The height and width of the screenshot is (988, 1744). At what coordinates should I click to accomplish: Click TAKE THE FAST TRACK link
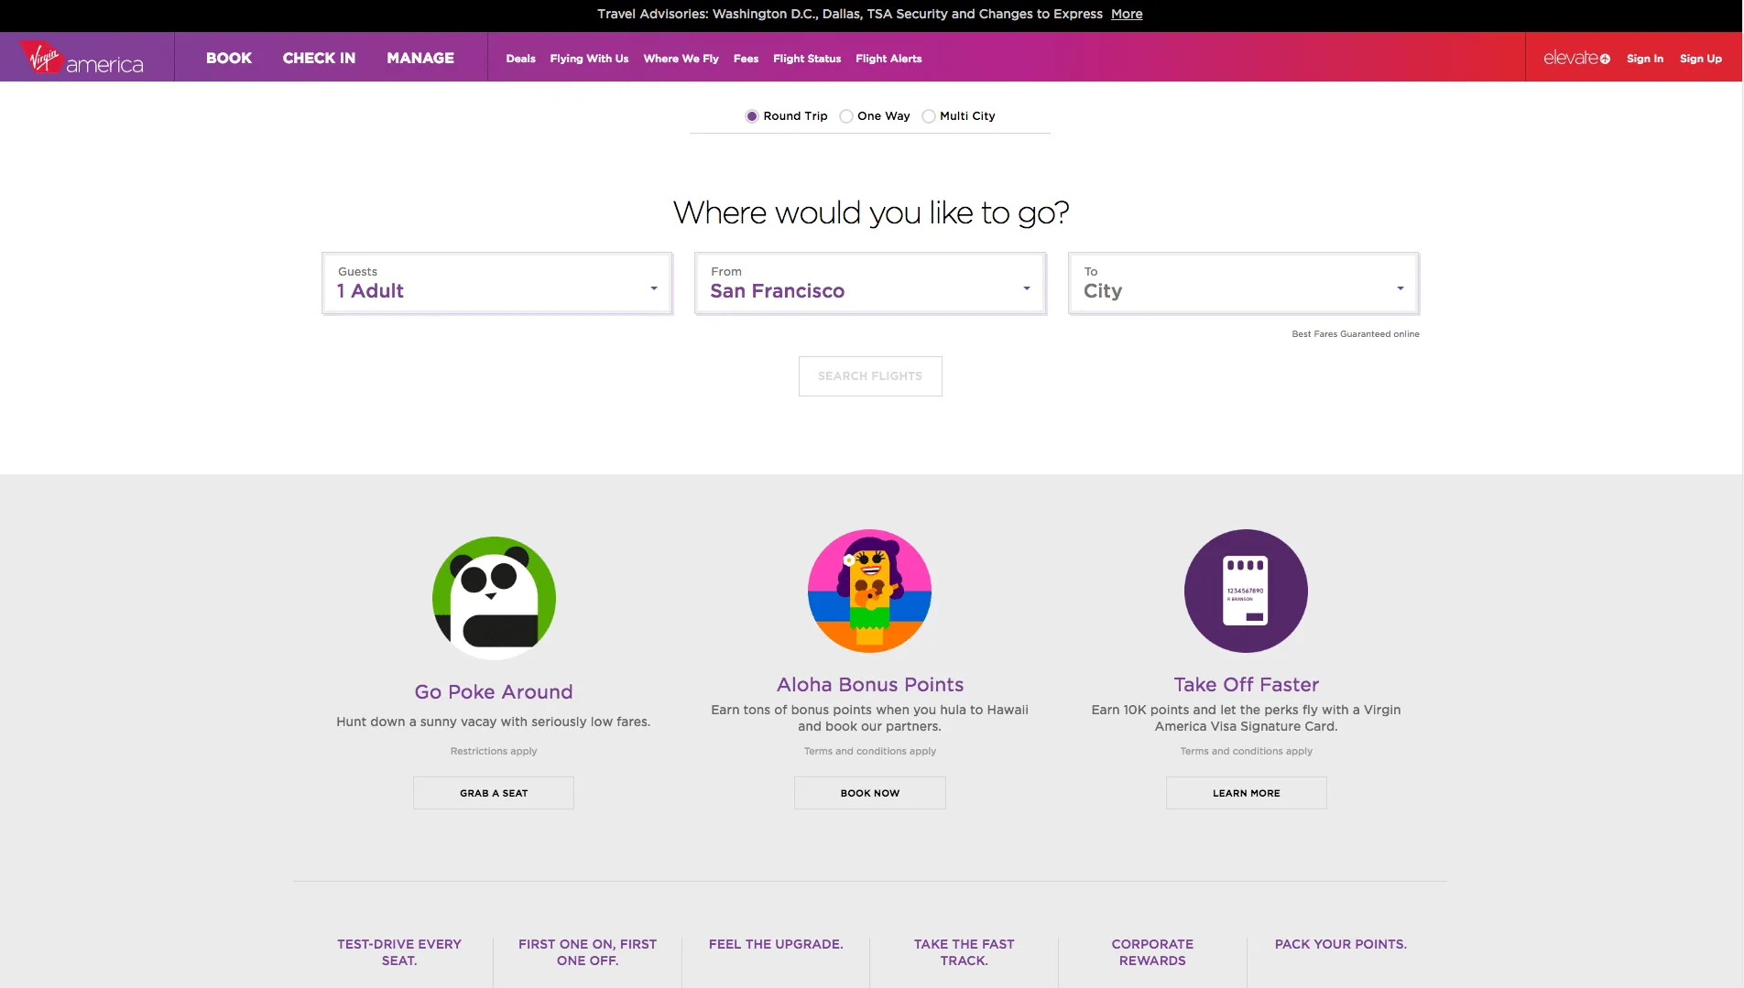tap(965, 952)
